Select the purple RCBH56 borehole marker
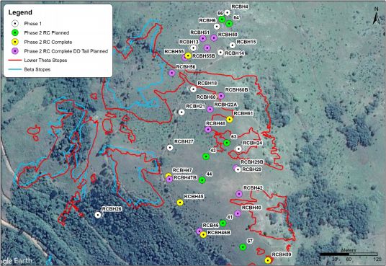The image size is (386, 266). tap(172, 73)
